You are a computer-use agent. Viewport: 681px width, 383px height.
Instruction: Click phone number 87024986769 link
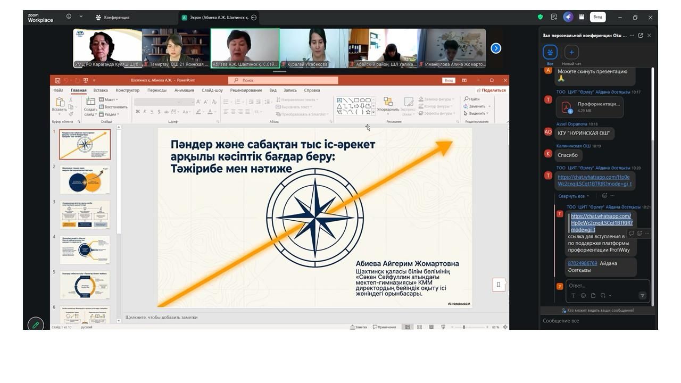point(582,263)
